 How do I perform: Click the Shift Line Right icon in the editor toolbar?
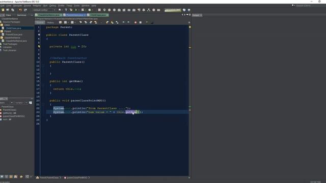pyautogui.click(x=128, y=22)
